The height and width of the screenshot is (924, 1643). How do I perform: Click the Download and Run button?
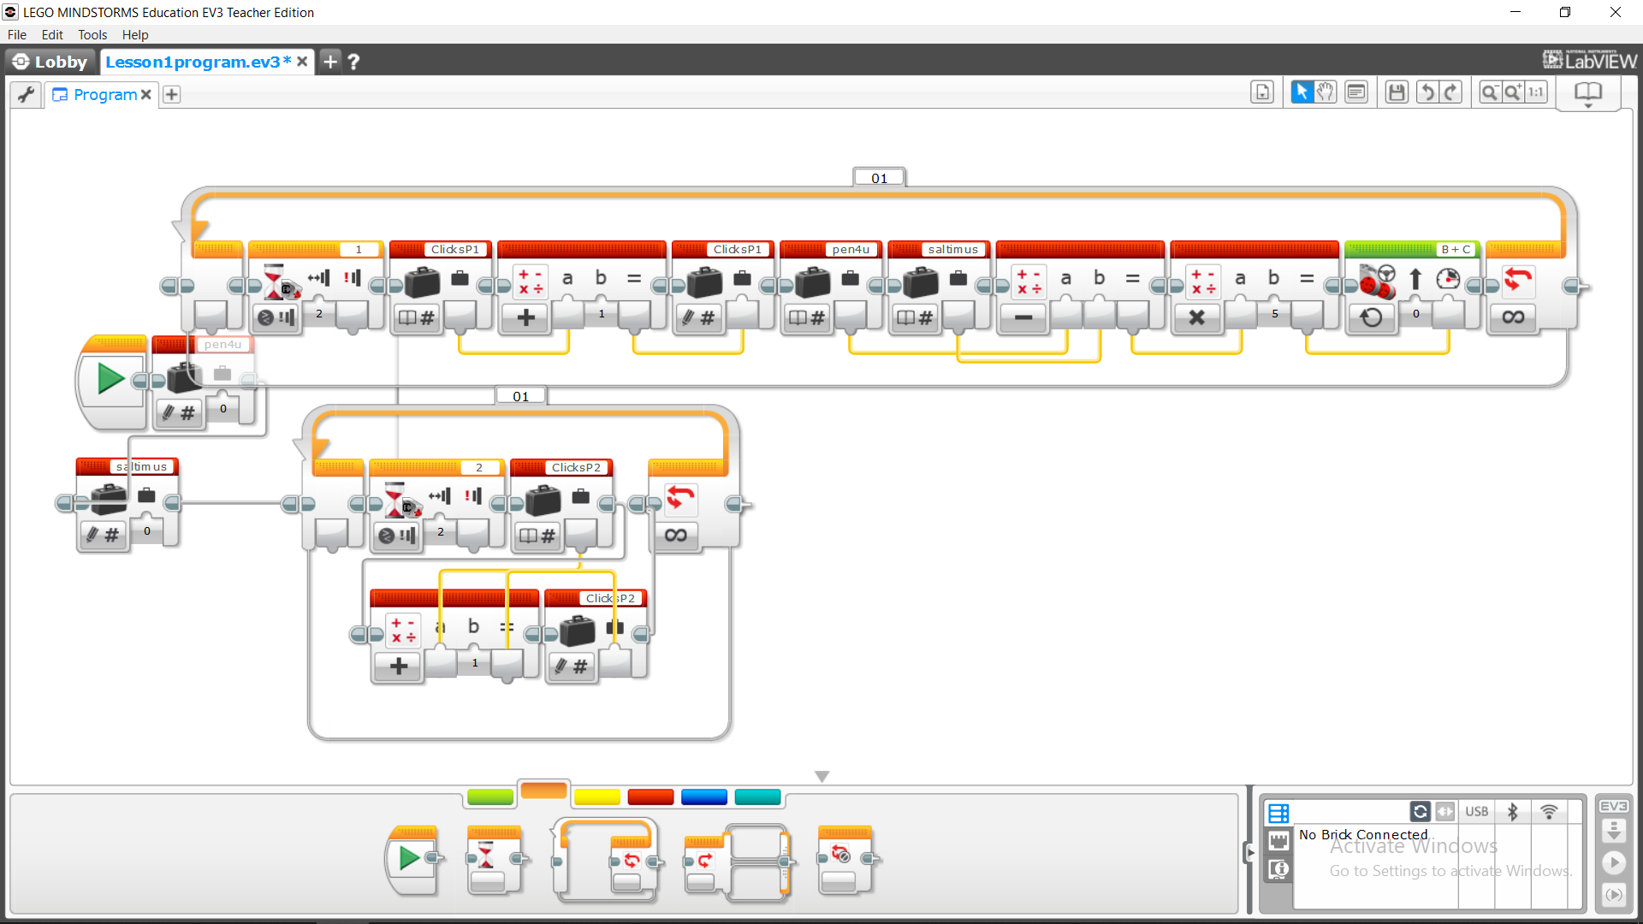1613,862
